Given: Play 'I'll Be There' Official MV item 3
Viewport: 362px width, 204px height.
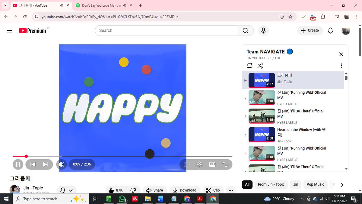Looking at the screenshot, I should (x=293, y=117).
